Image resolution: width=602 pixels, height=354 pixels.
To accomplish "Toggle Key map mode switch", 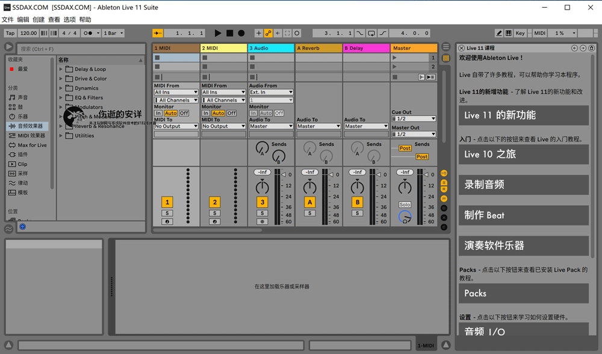I will tap(520, 33).
